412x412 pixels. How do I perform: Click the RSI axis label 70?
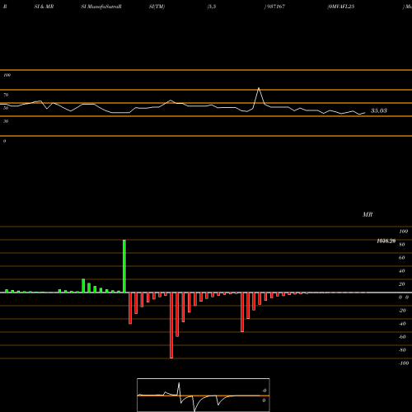(6, 95)
